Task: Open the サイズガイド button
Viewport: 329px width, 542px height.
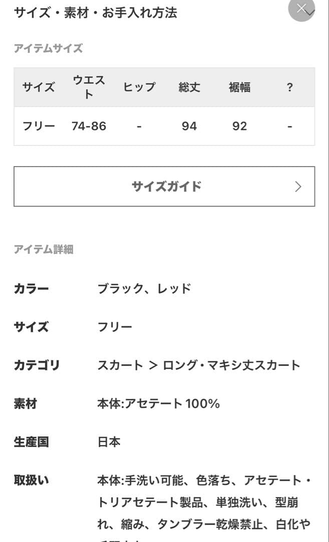Action: [164, 186]
